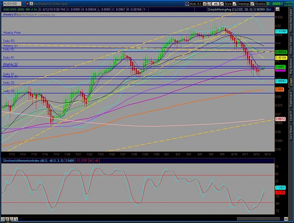Select the Daily S2 line label
The height and width of the screenshot is (223, 294).
pos(8,83)
